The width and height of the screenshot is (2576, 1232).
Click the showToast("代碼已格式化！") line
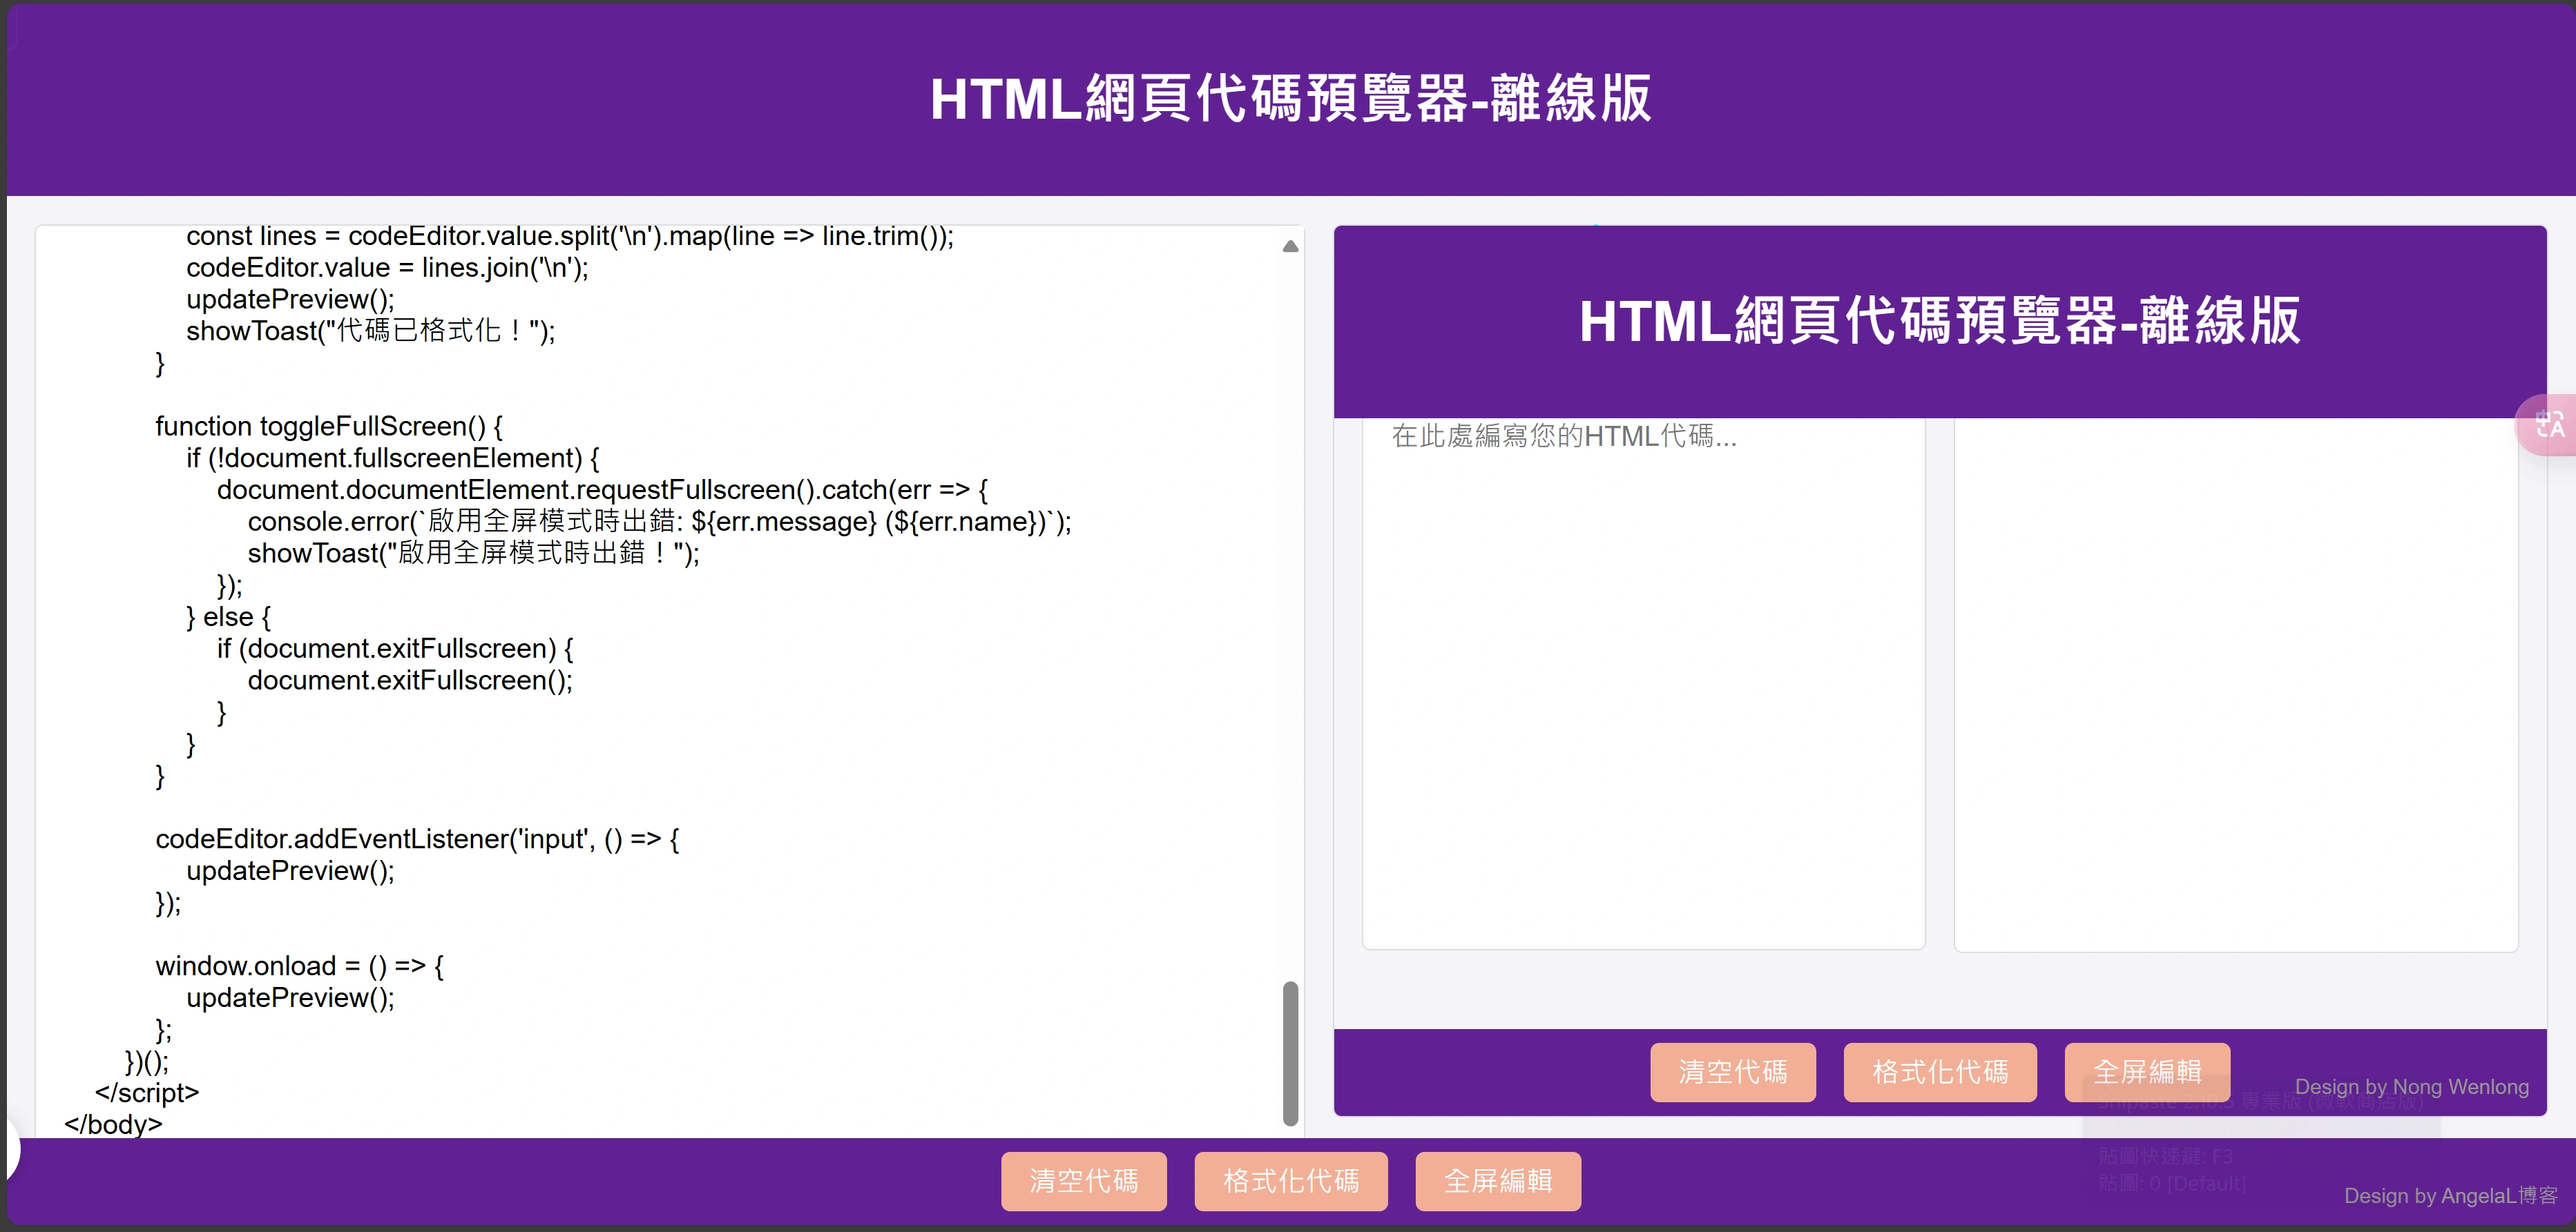click(x=370, y=331)
